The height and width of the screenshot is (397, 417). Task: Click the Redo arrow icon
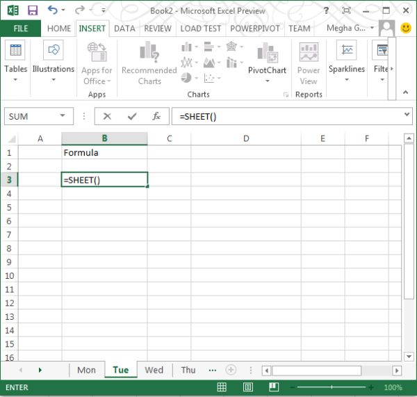pos(79,10)
